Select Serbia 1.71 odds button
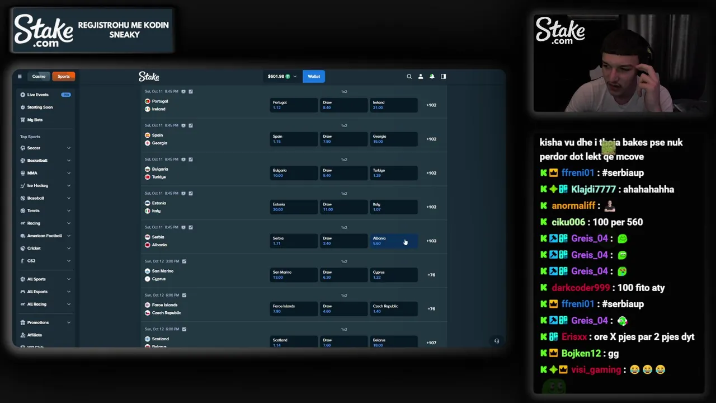The width and height of the screenshot is (716, 403). point(294,241)
